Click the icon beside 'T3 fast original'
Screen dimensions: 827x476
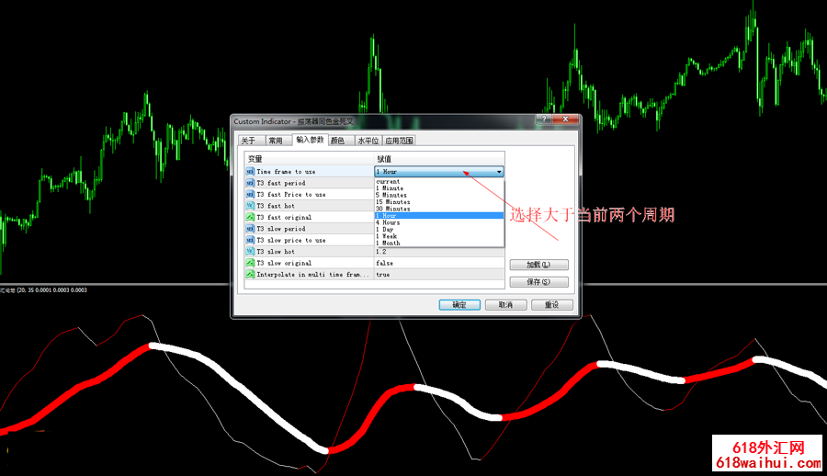pyautogui.click(x=250, y=218)
